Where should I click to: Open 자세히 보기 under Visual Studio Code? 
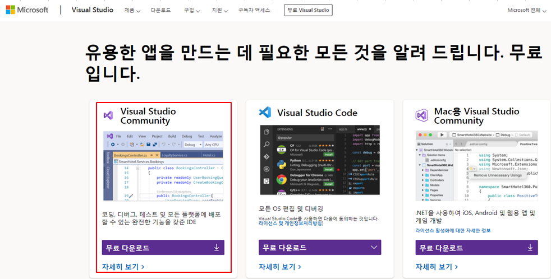point(280,267)
